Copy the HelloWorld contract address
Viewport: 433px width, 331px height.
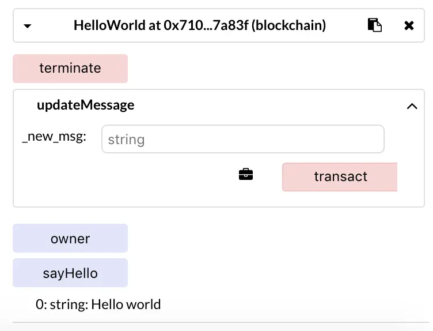click(374, 25)
